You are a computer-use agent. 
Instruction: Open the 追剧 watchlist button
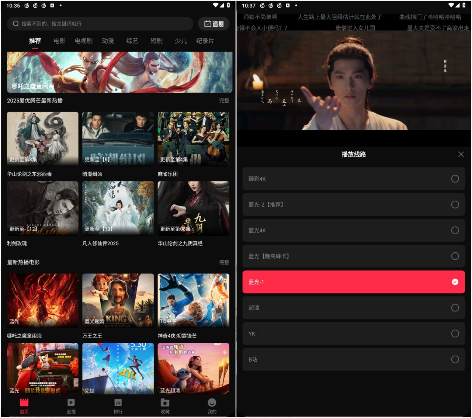pos(214,24)
